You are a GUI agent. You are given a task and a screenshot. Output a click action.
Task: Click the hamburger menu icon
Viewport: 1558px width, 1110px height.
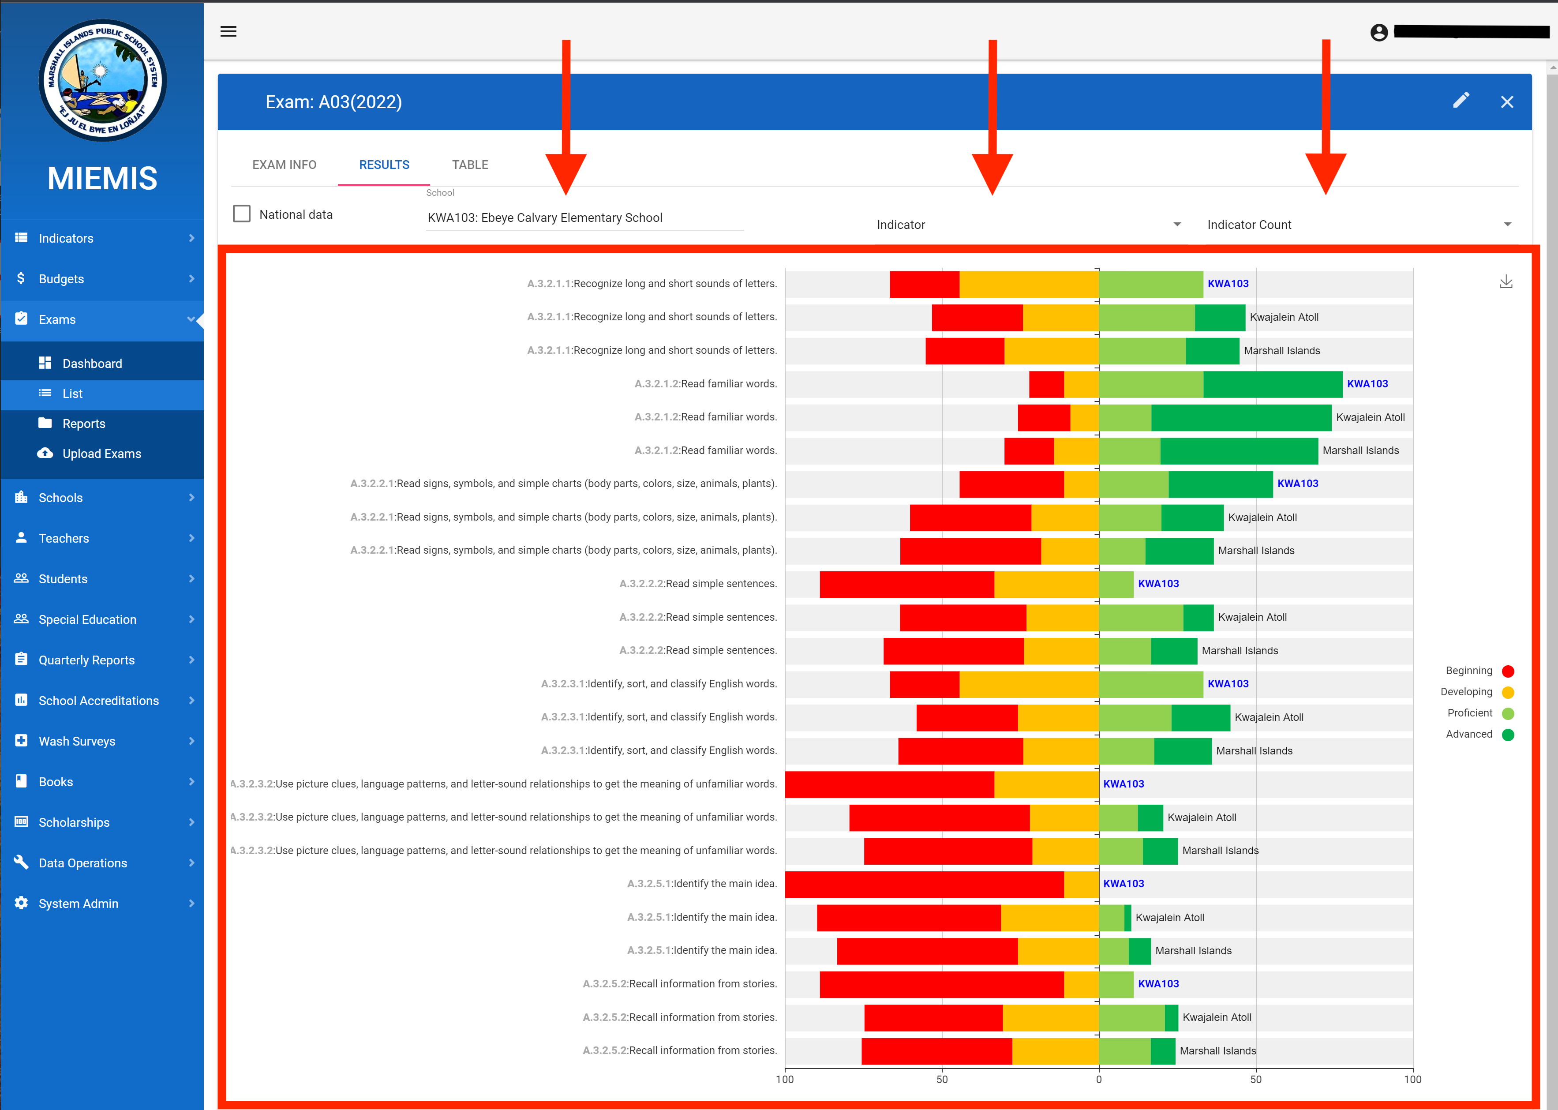click(228, 31)
